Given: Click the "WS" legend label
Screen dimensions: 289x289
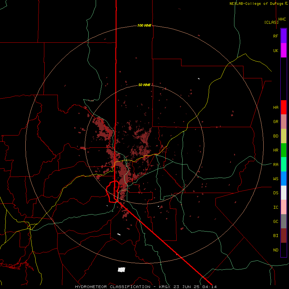Looking at the screenshot, I should click(x=276, y=179).
